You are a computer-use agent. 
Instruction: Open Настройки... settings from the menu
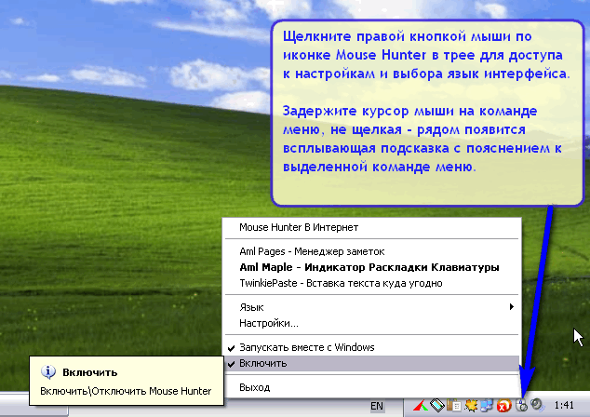tap(371, 323)
